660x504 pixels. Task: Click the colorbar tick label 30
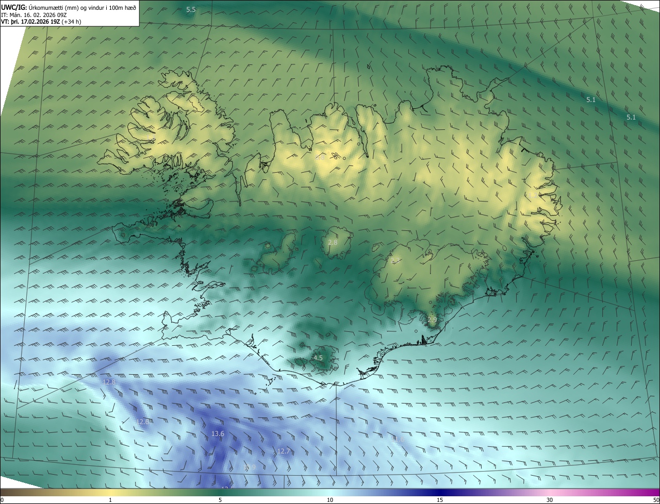pyautogui.click(x=550, y=500)
